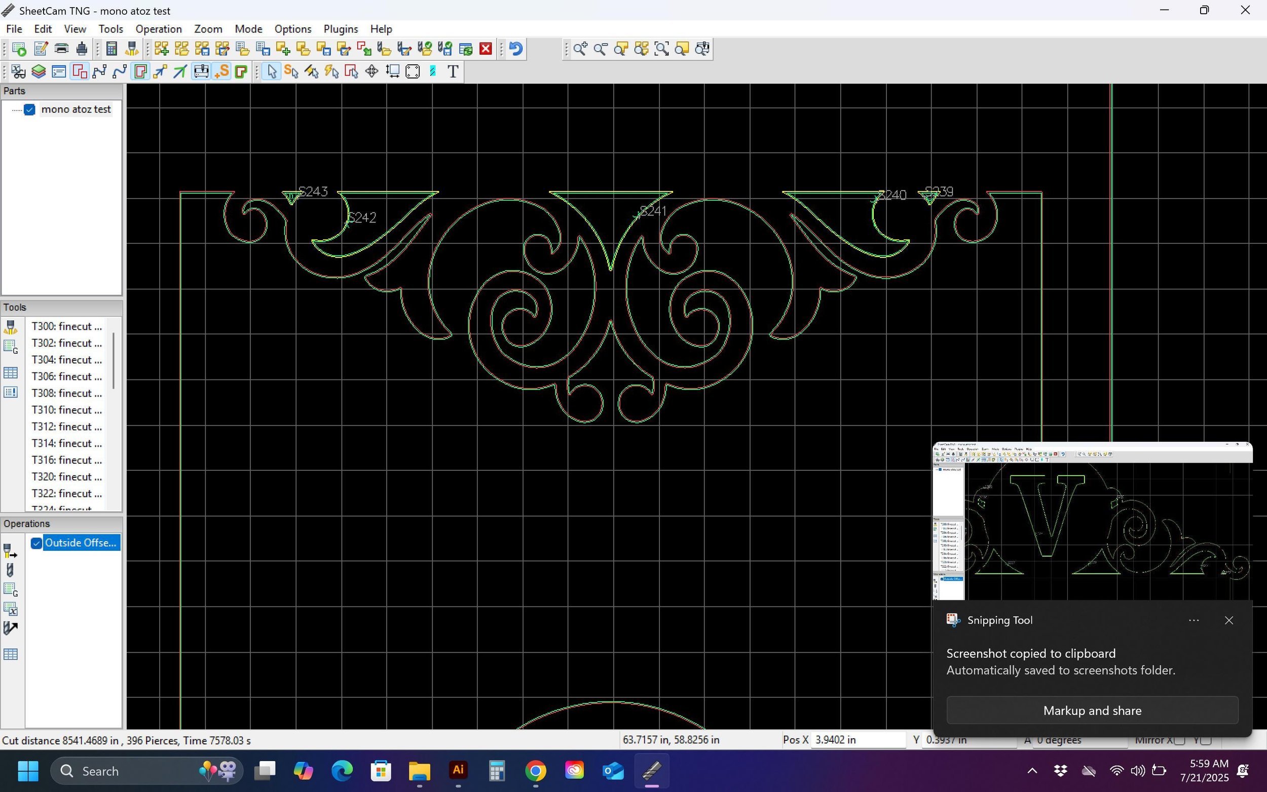This screenshot has width=1267, height=792.
Task: Select the arrow pointer select tool
Action: (271, 71)
